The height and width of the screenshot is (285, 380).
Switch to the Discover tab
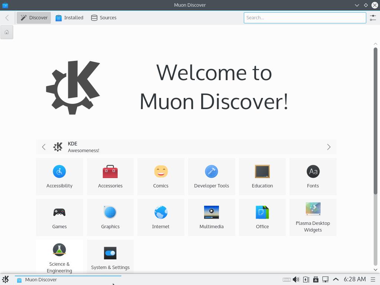tap(34, 18)
